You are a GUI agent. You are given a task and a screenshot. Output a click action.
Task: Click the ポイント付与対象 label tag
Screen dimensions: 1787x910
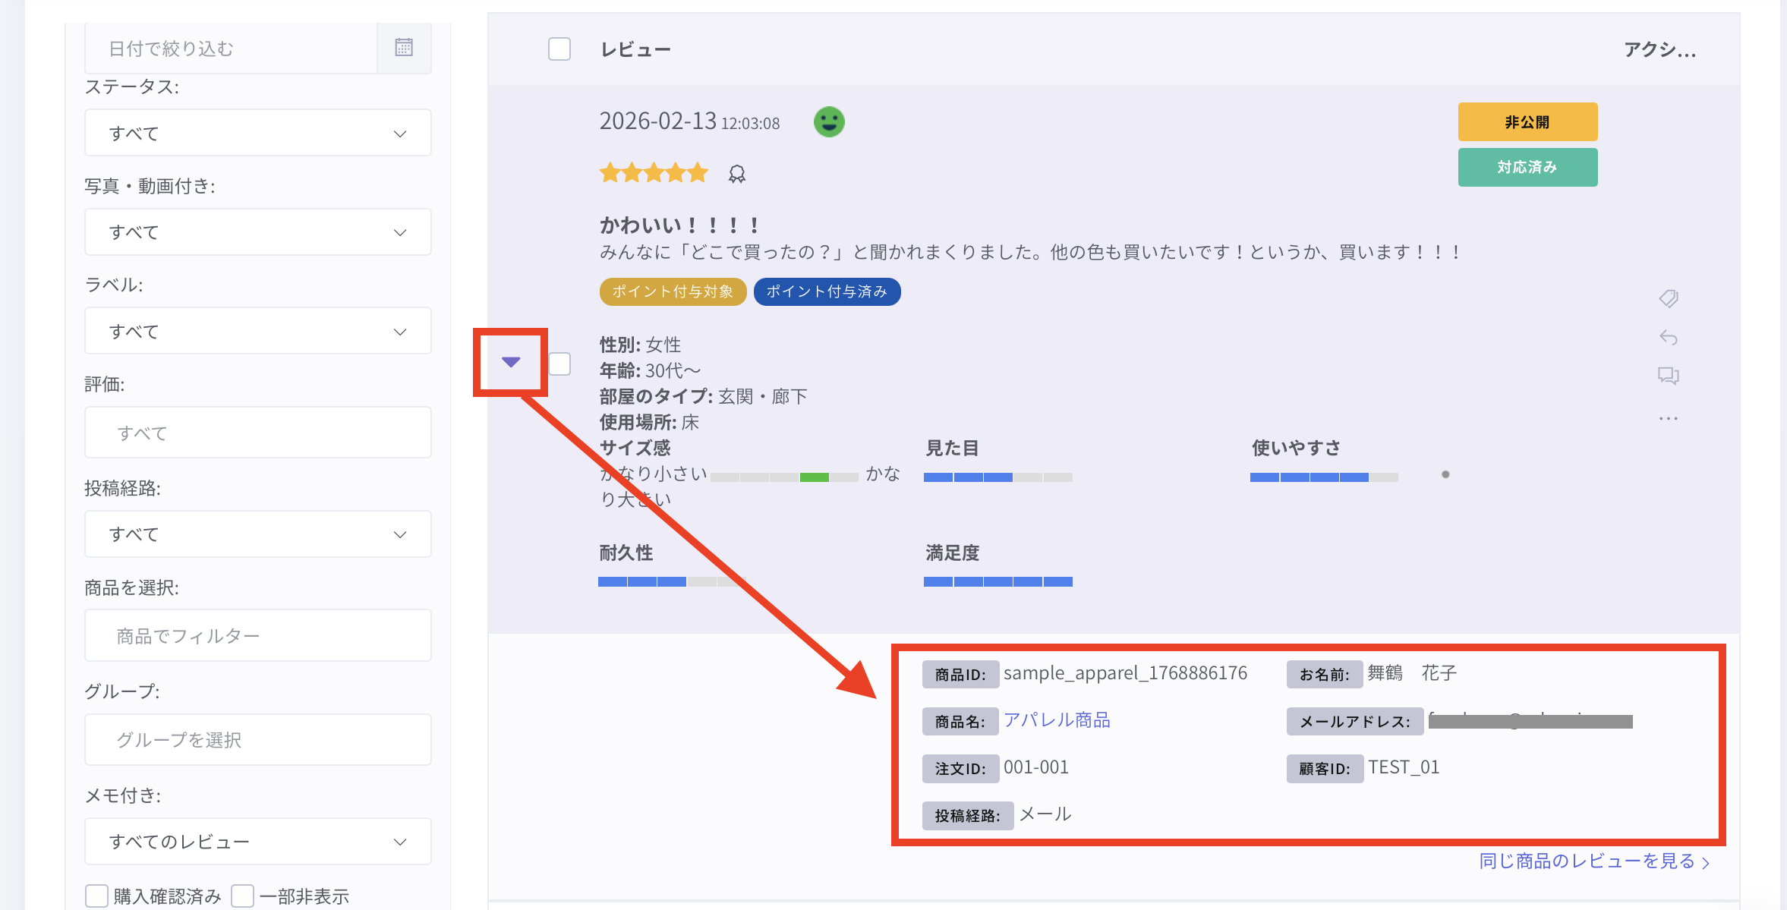point(673,291)
